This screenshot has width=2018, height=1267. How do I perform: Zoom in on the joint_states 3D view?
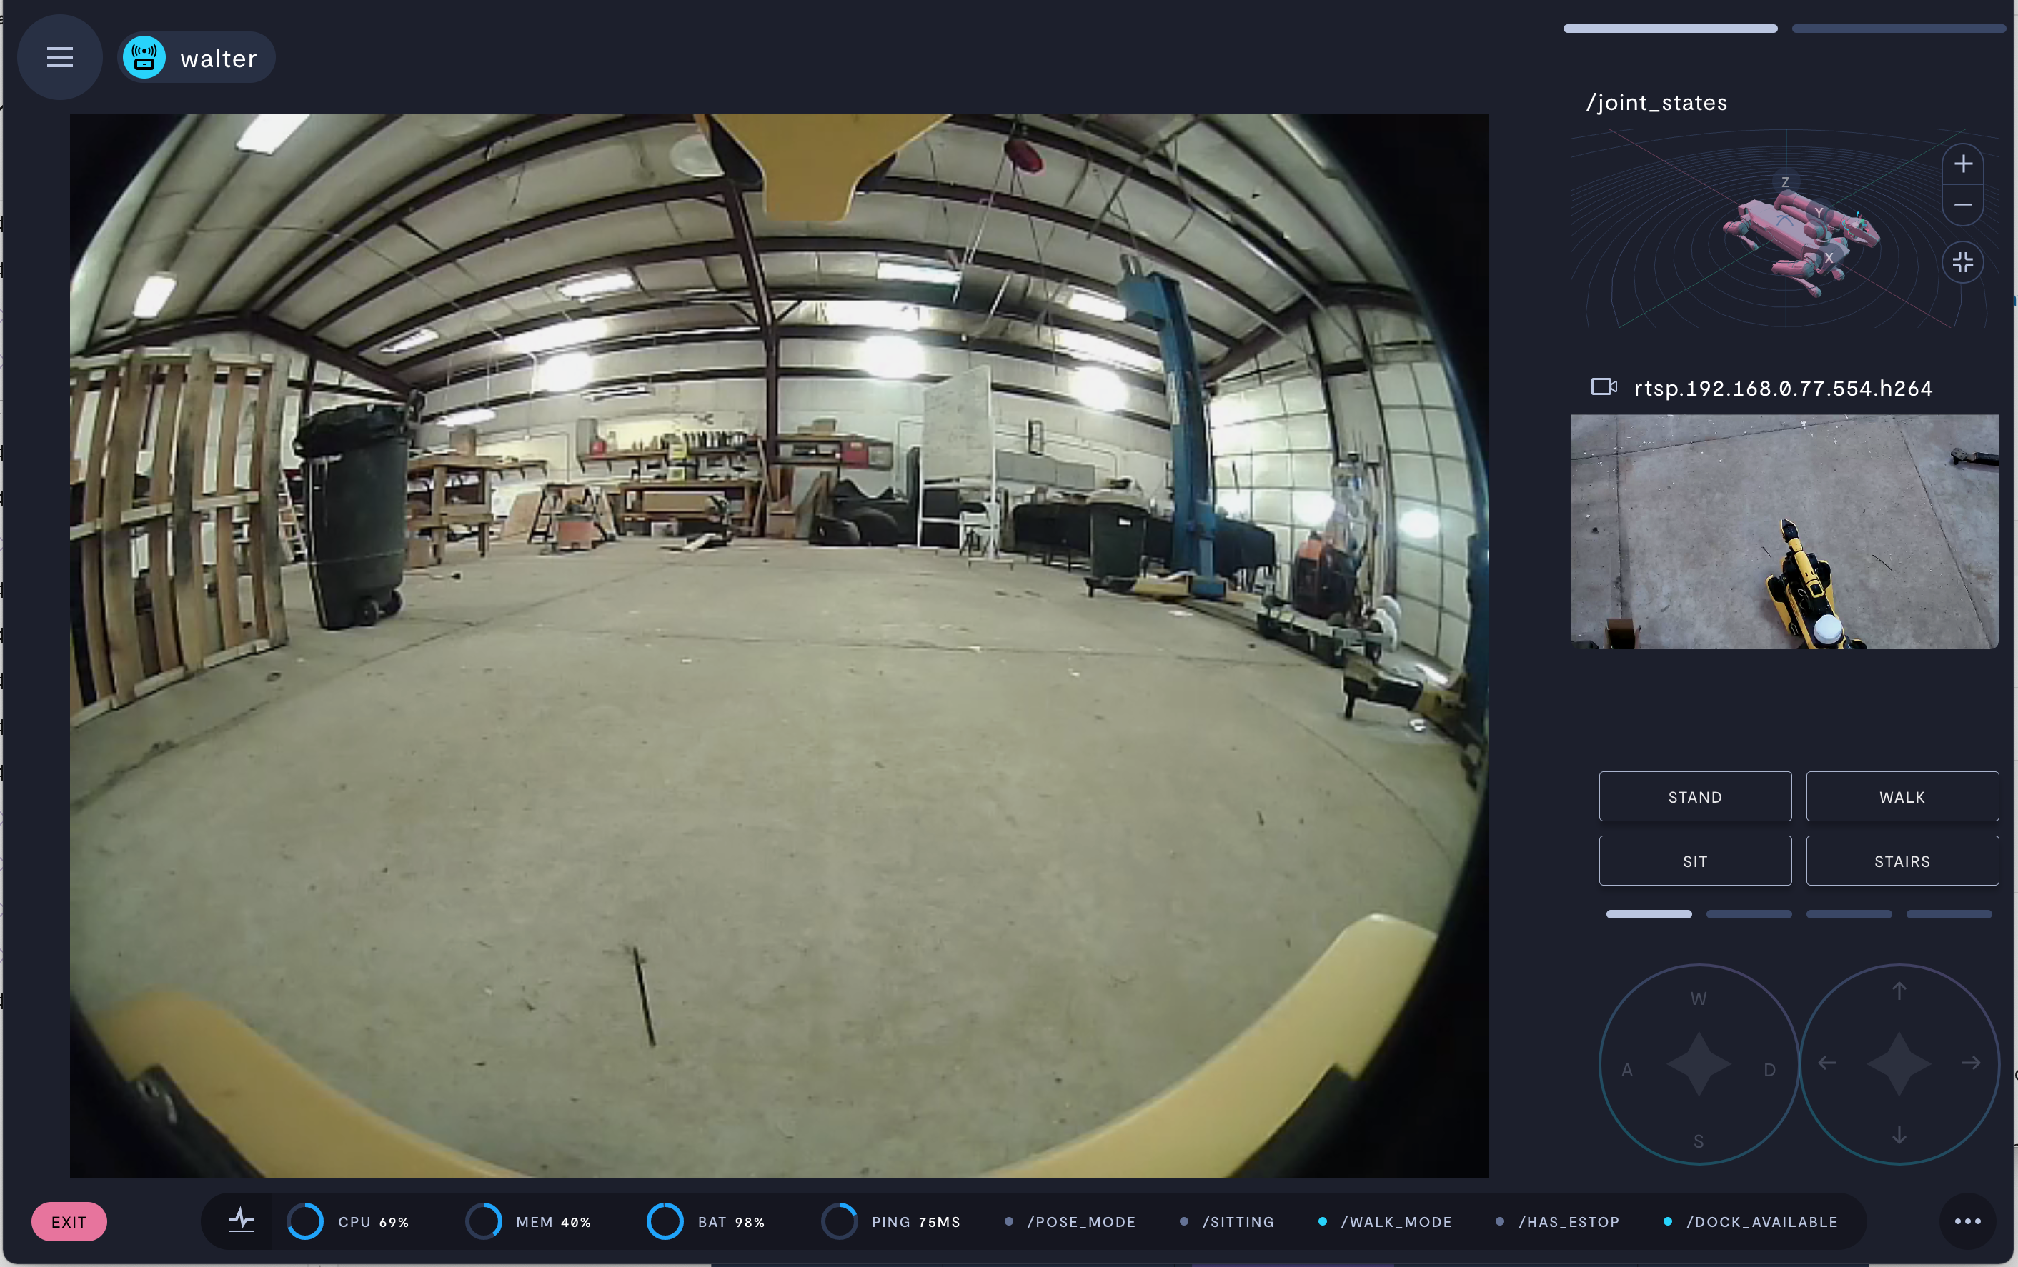(x=1963, y=164)
